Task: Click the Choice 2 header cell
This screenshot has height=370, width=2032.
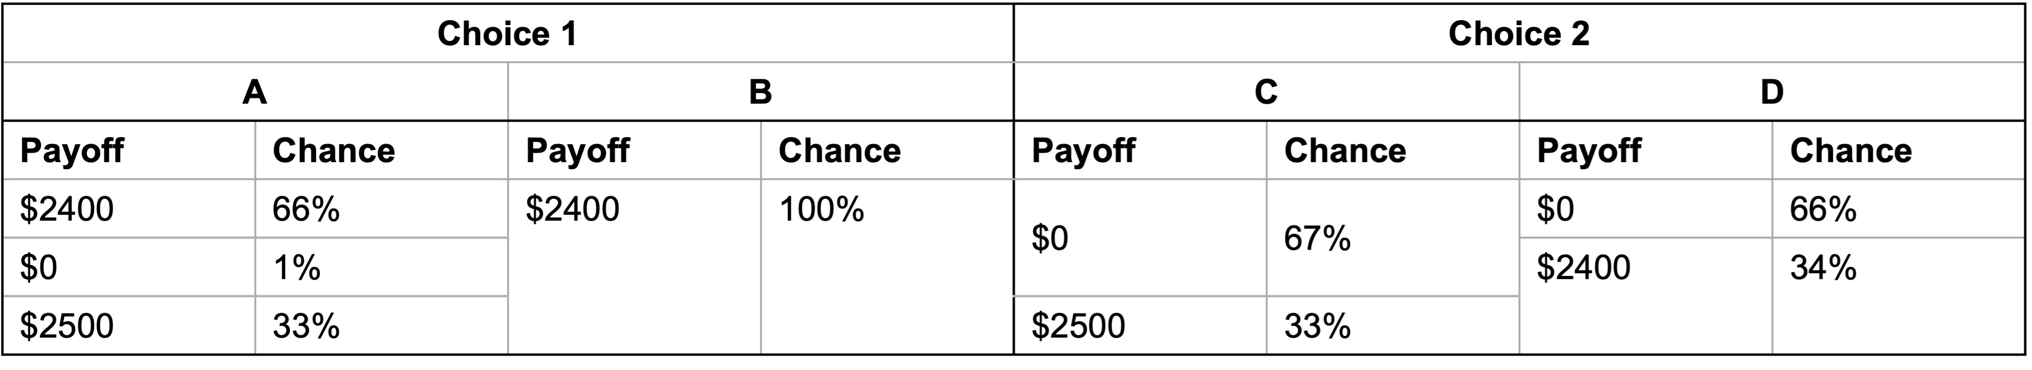Action: coord(1518,34)
